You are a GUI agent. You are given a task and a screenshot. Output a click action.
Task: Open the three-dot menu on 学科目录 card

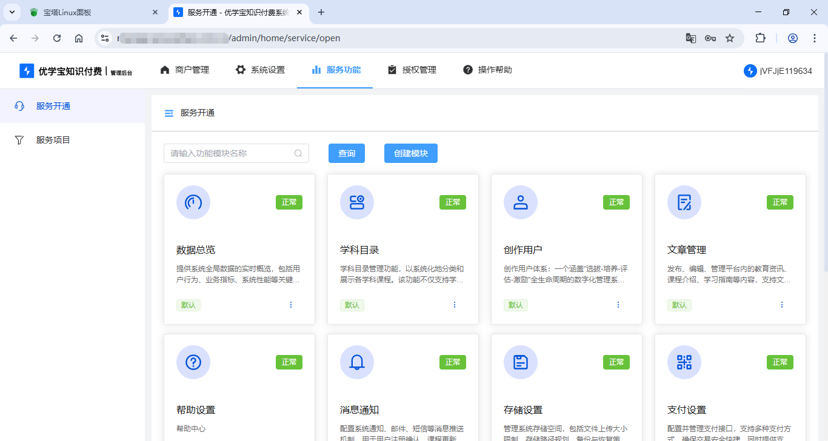pyautogui.click(x=455, y=305)
